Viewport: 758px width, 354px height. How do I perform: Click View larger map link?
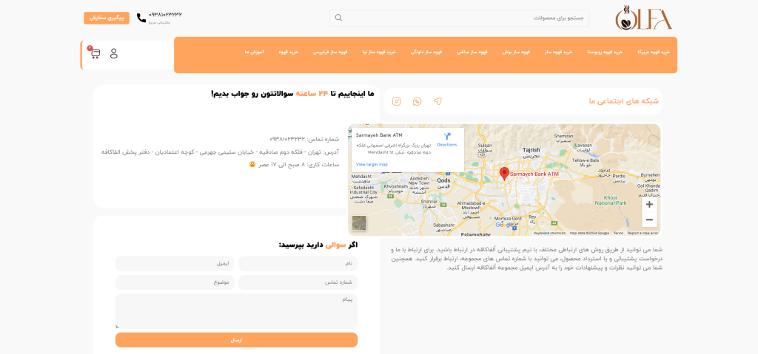[372, 165]
